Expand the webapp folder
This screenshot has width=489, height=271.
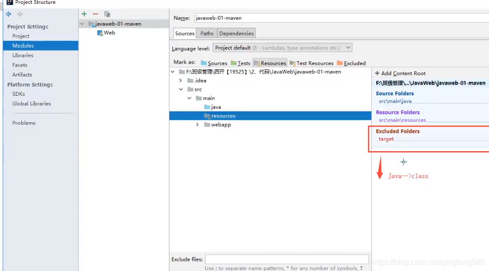[x=197, y=125]
